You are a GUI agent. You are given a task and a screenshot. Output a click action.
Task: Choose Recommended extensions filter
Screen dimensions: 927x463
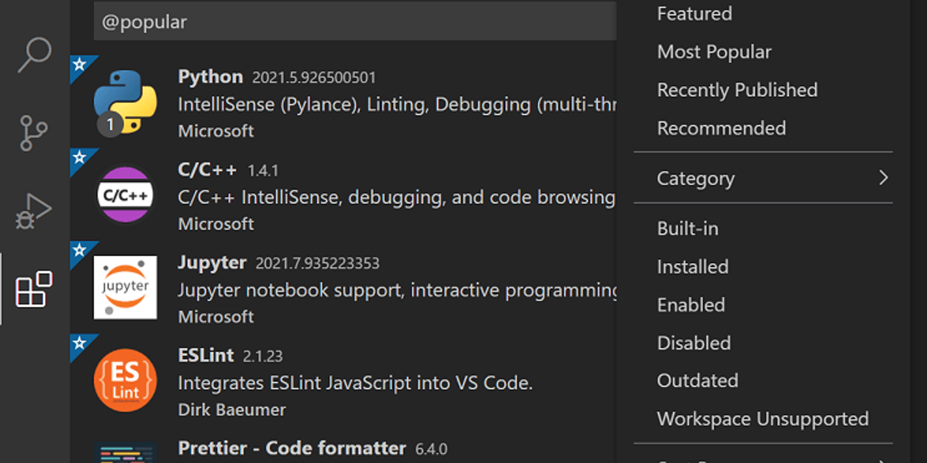click(x=721, y=128)
